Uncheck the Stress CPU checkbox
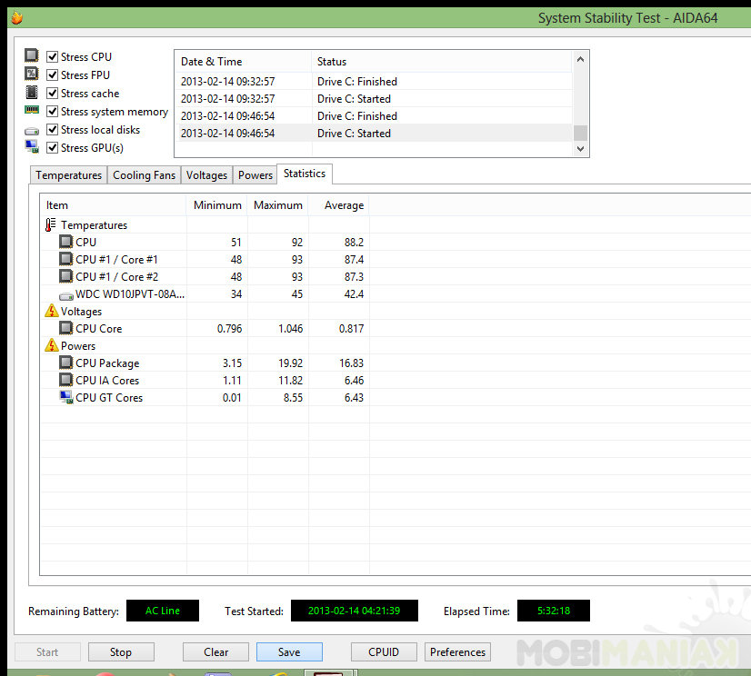 click(52, 56)
